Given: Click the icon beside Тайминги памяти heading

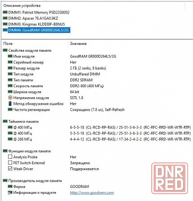Looking at the screenshot, I should click(5, 121).
